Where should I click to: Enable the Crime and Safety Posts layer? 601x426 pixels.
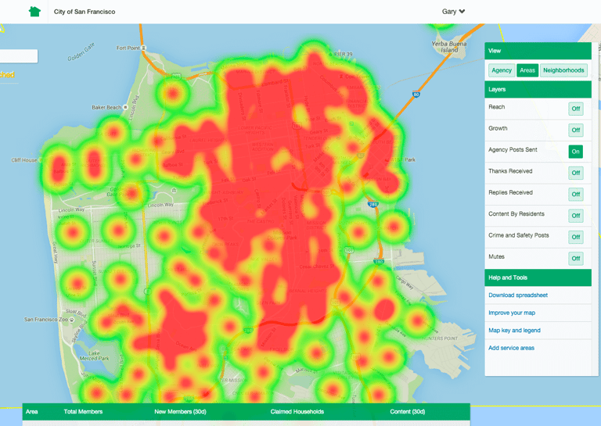(576, 237)
